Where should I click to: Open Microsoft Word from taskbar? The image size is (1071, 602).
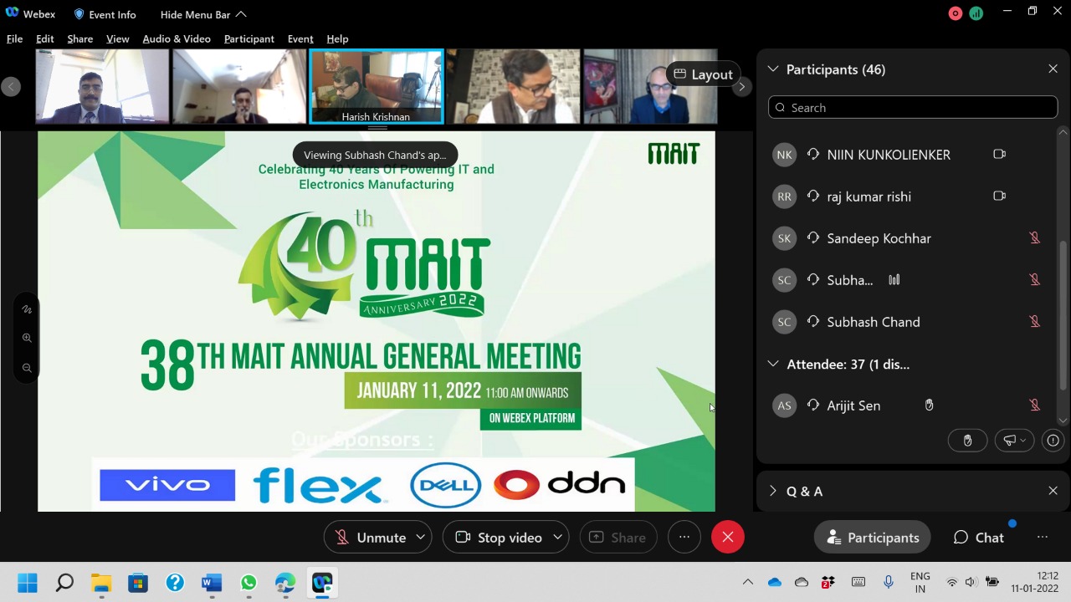click(x=212, y=582)
